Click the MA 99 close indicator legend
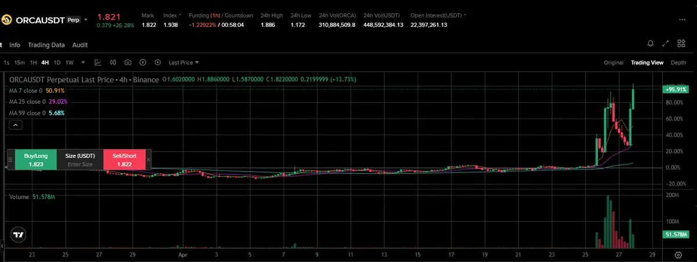This screenshot has height=262, width=697. click(x=37, y=113)
